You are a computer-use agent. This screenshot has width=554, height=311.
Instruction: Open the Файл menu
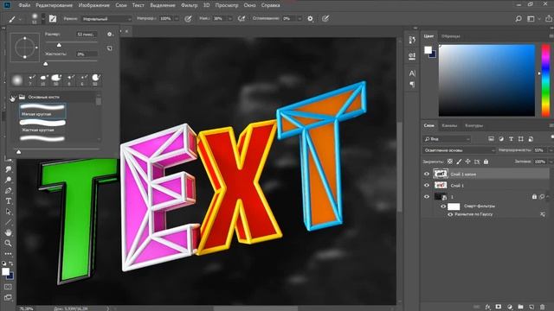pos(24,5)
